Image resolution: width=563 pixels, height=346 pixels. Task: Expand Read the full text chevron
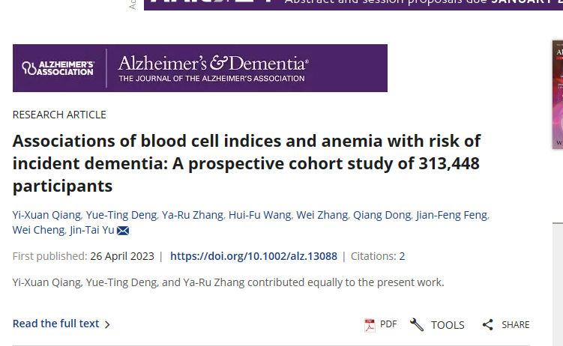tap(107, 324)
